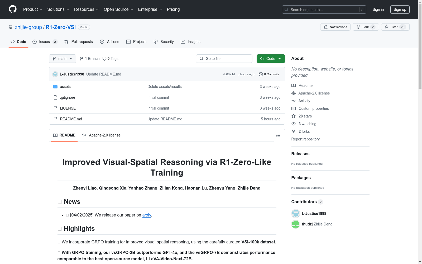The image size is (422, 264).
Task: Open the Packages section heading
Action: (x=301, y=178)
